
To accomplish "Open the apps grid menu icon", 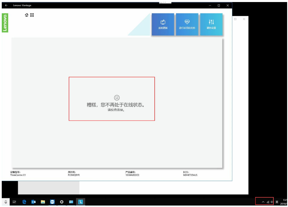I will pos(32,15).
